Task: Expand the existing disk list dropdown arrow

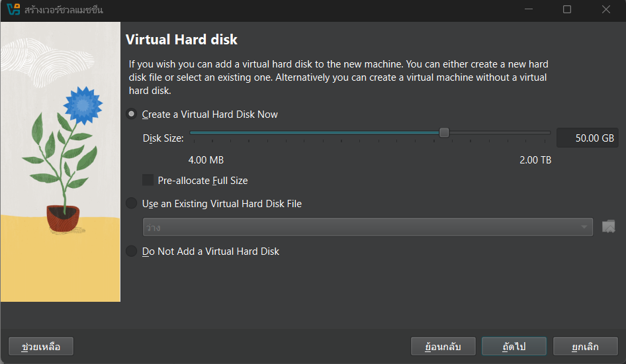Action: (584, 228)
